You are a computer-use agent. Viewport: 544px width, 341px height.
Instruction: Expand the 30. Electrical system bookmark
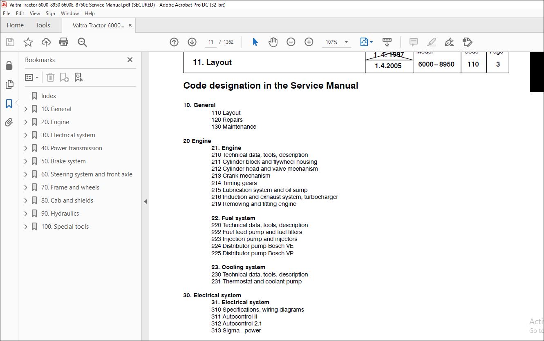[x=26, y=135]
